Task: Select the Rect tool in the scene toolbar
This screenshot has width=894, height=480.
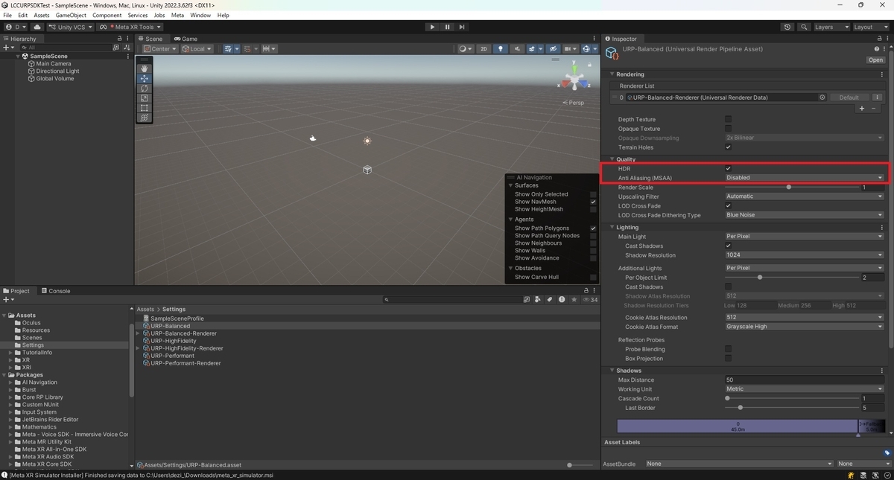Action: (145, 108)
